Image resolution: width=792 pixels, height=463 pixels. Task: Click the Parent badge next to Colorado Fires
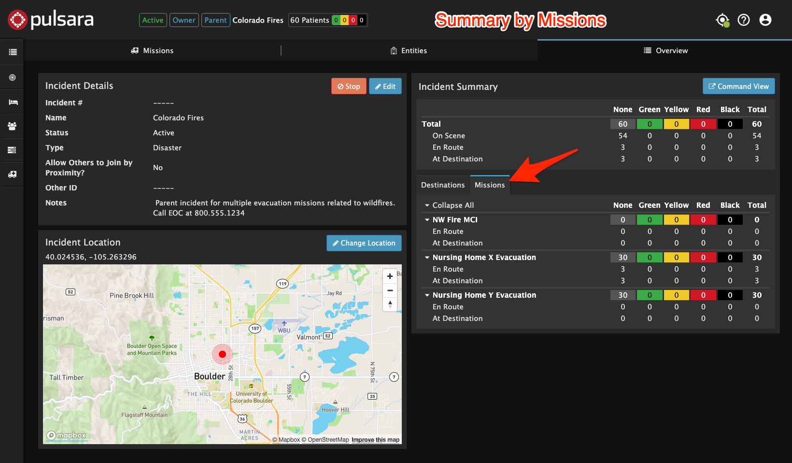[x=215, y=20]
